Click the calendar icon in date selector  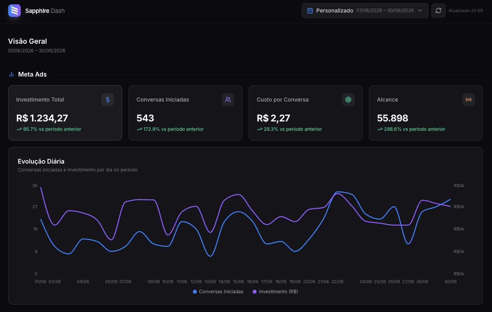pyautogui.click(x=310, y=11)
